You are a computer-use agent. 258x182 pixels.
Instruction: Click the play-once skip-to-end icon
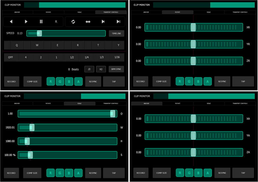click(x=103, y=22)
